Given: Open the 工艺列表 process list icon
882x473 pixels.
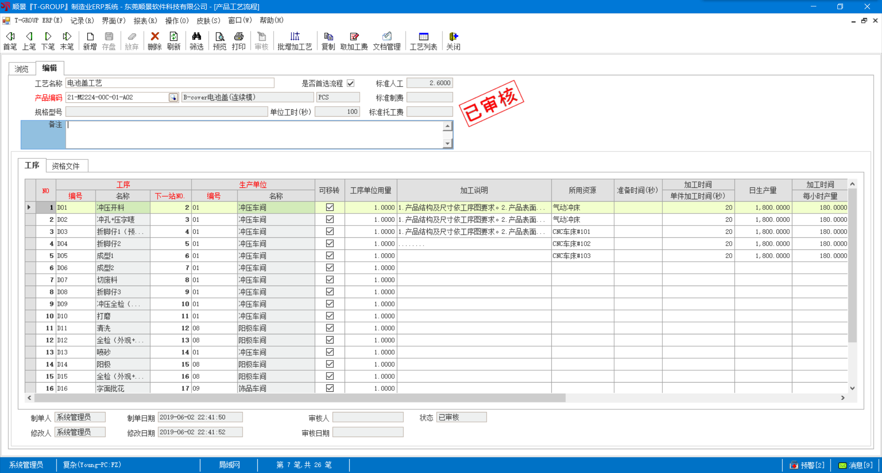Looking at the screenshot, I should (423, 40).
